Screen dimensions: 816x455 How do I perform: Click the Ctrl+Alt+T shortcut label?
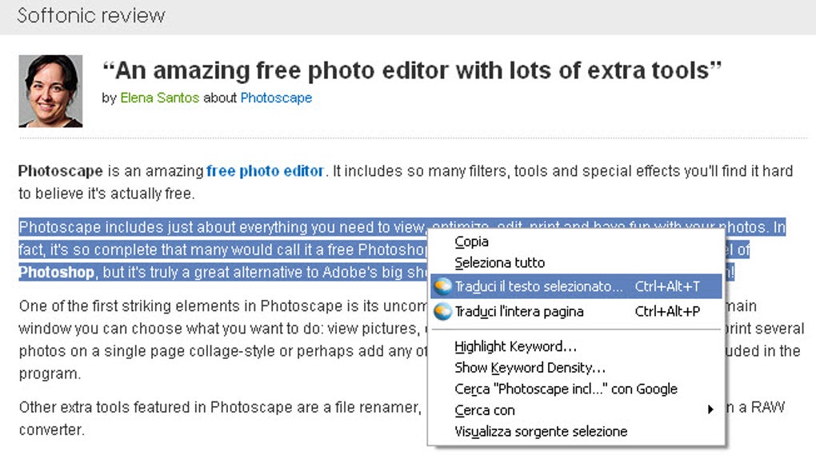coord(667,286)
